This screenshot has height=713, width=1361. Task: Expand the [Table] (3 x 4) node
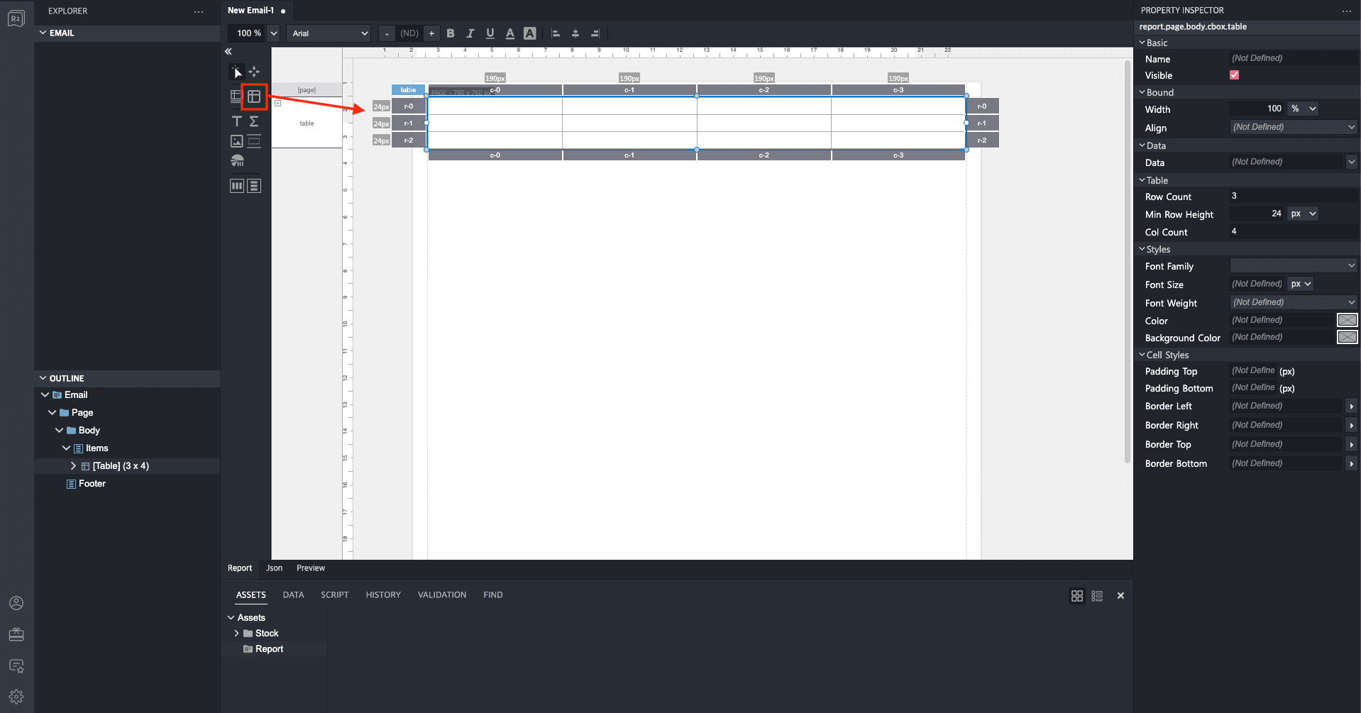click(x=73, y=466)
